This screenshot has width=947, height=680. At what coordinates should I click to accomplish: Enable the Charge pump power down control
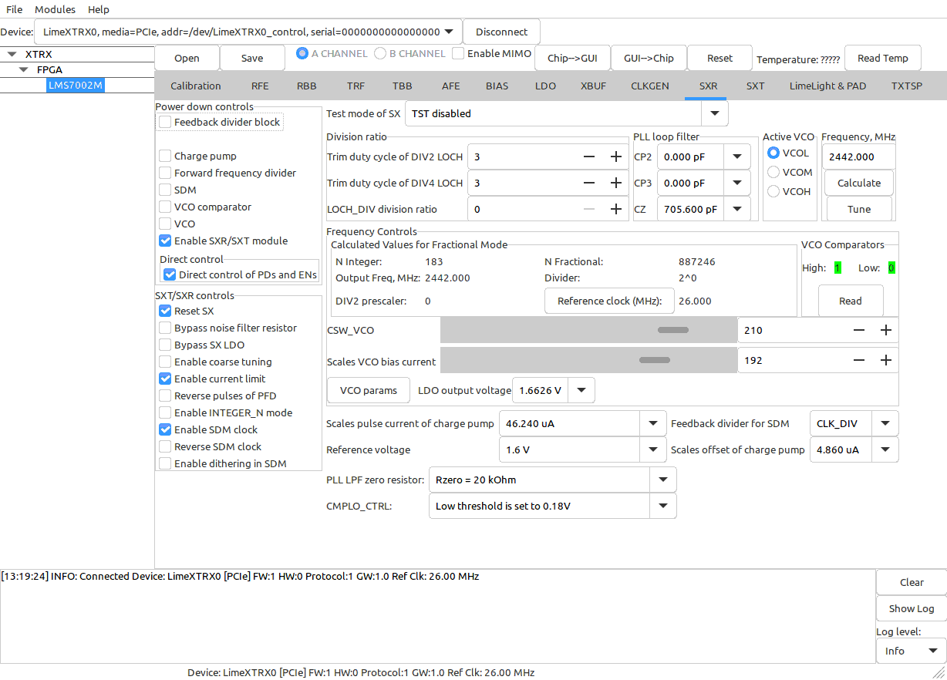(164, 156)
